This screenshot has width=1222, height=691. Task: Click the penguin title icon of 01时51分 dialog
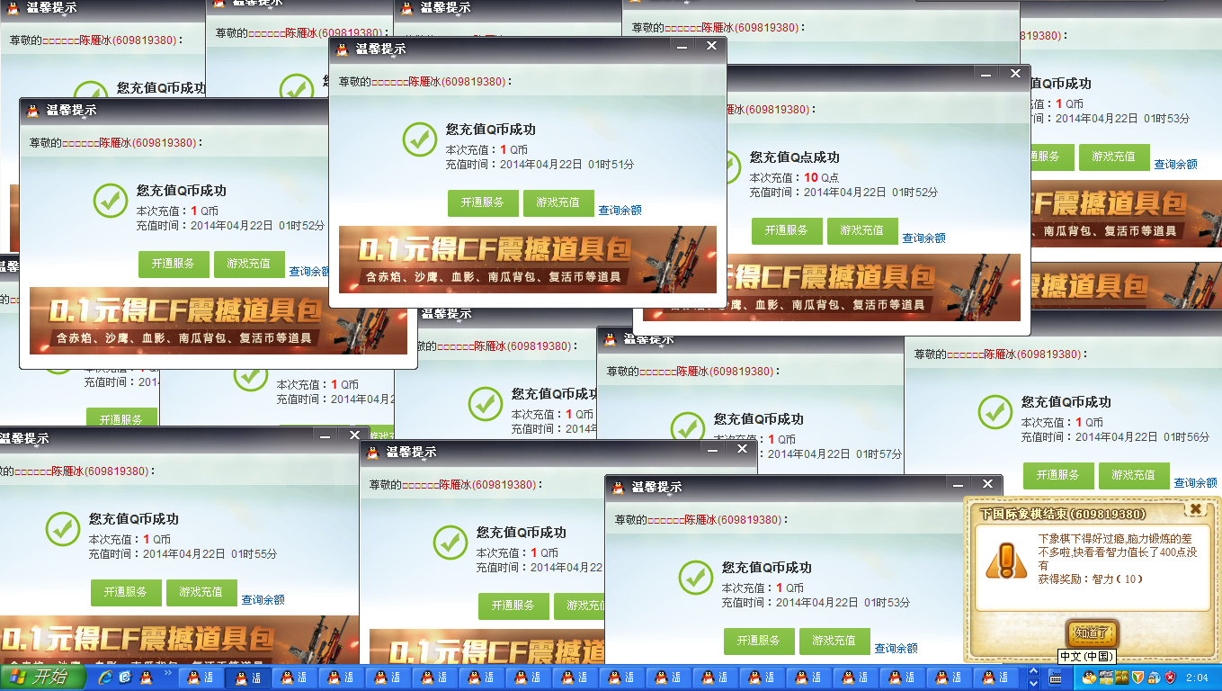343,49
